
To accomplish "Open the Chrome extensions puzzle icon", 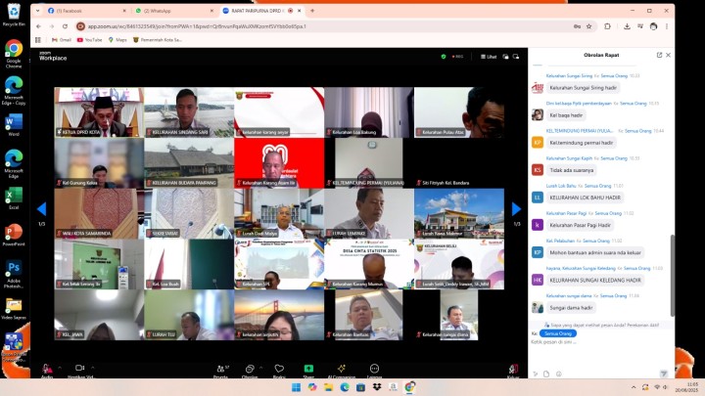I will (x=607, y=26).
